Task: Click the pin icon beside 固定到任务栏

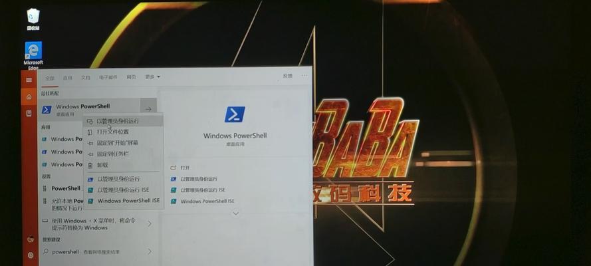Action: click(x=90, y=154)
